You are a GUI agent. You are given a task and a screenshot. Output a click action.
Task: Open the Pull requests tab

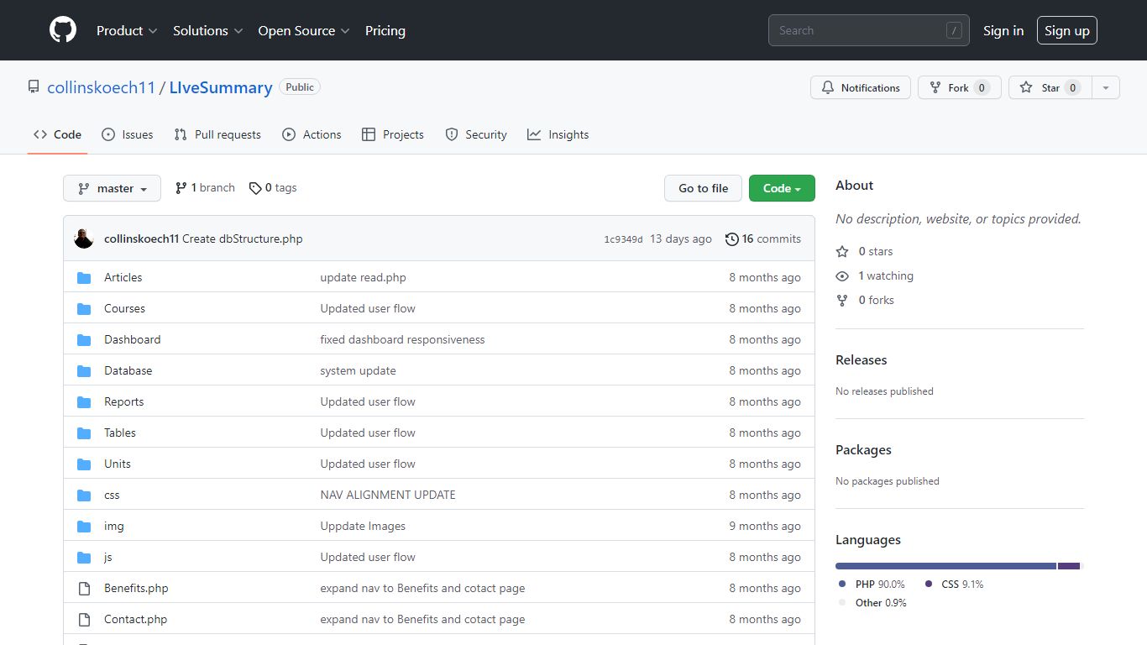point(217,134)
